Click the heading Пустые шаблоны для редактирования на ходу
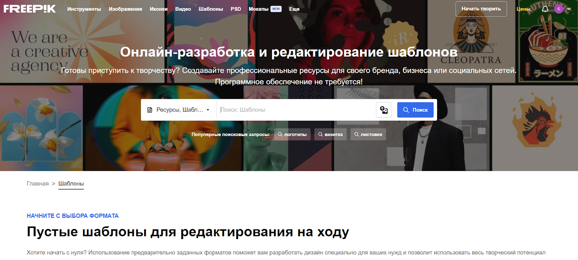578x260 pixels. (188, 232)
